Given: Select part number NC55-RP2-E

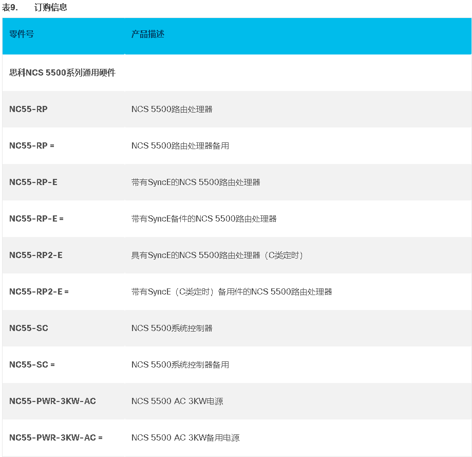Looking at the screenshot, I should (x=36, y=255).
